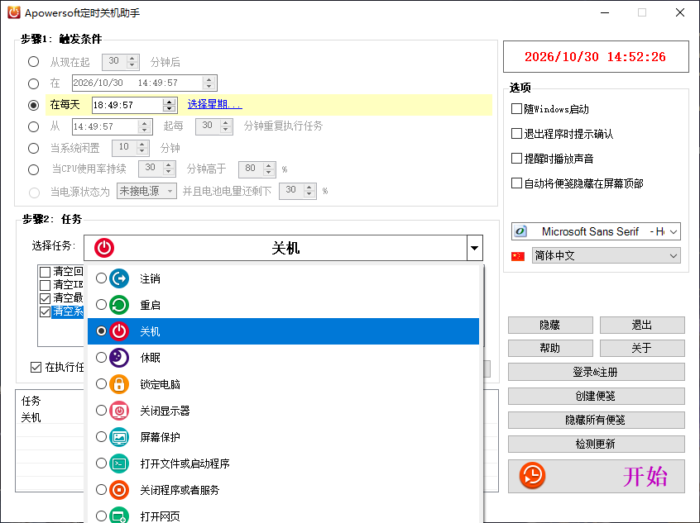Click the 帮助 button
The width and height of the screenshot is (700, 523).
click(x=550, y=348)
